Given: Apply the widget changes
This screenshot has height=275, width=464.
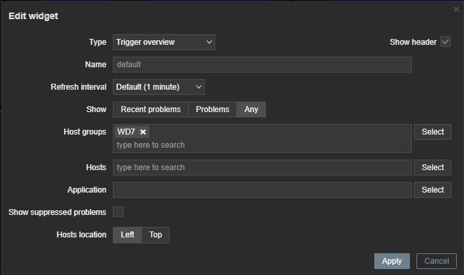Looking at the screenshot, I should point(391,261).
